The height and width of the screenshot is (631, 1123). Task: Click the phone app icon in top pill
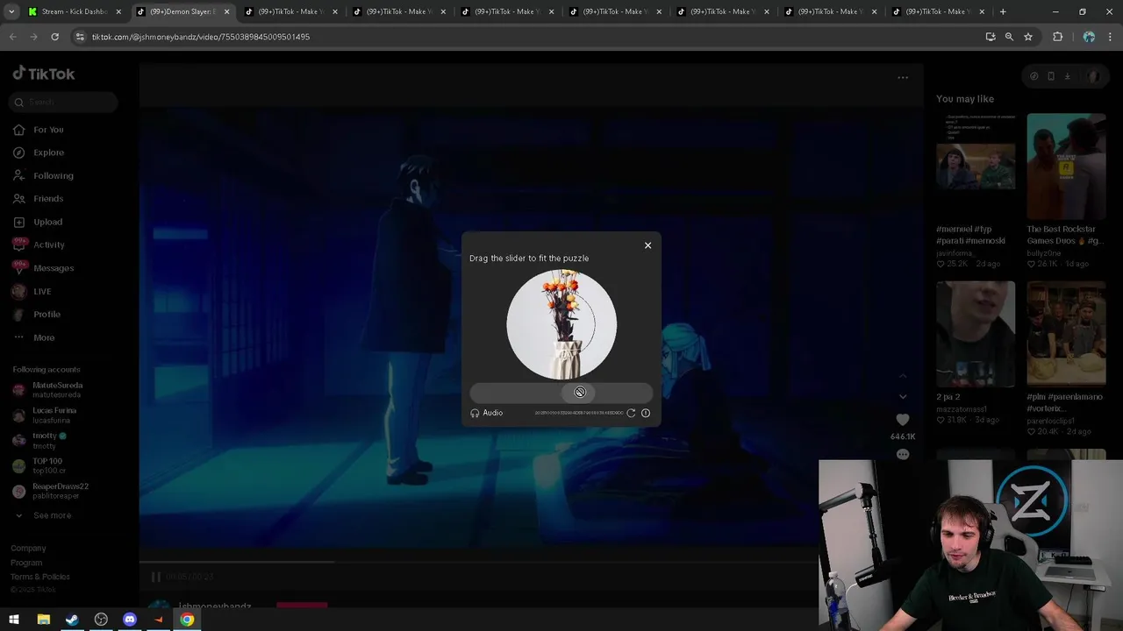pos(1051,76)
